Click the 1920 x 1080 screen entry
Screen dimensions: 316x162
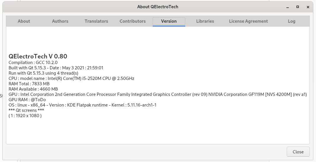(x=25, y=116)
